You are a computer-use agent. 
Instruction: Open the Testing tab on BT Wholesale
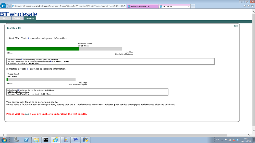(17, 18)
